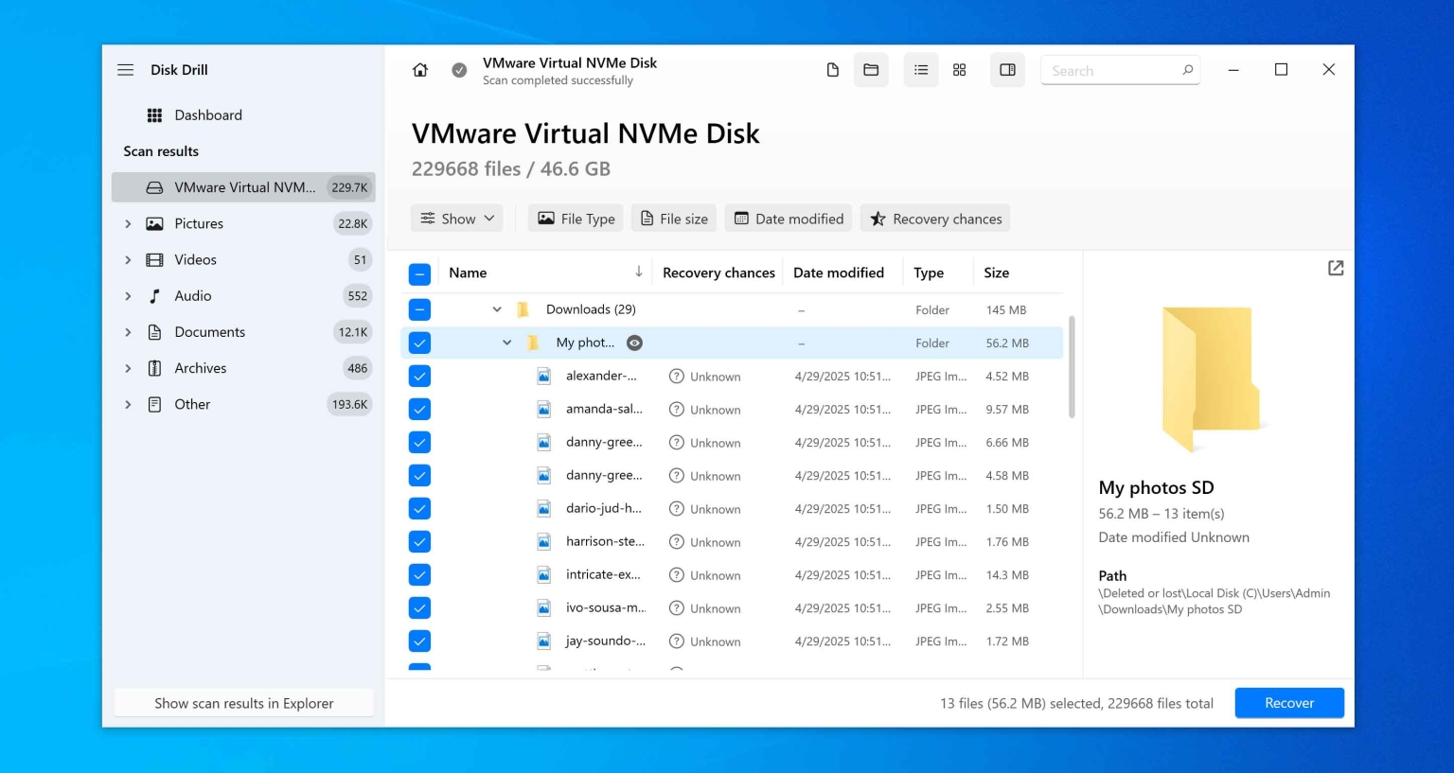
Task: Switch to grid view layout
Action: tap(960, 69)
